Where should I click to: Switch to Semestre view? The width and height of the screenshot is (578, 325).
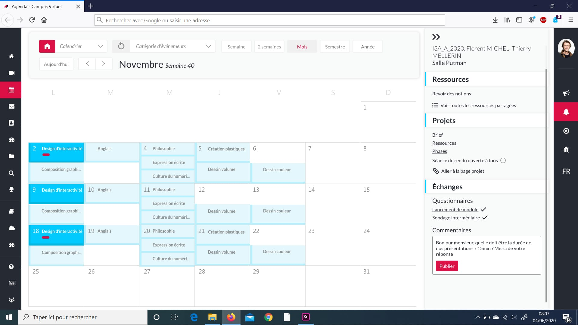[x=335, y=47]
